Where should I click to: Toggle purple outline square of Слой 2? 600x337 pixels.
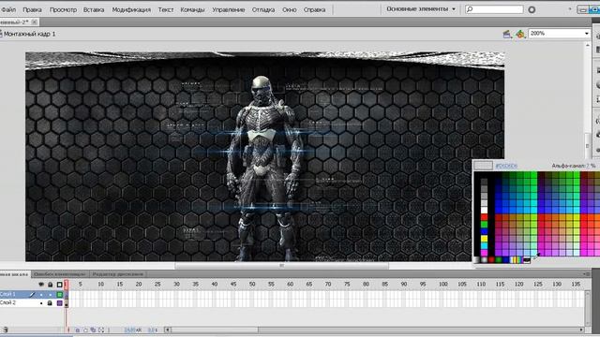60,303
